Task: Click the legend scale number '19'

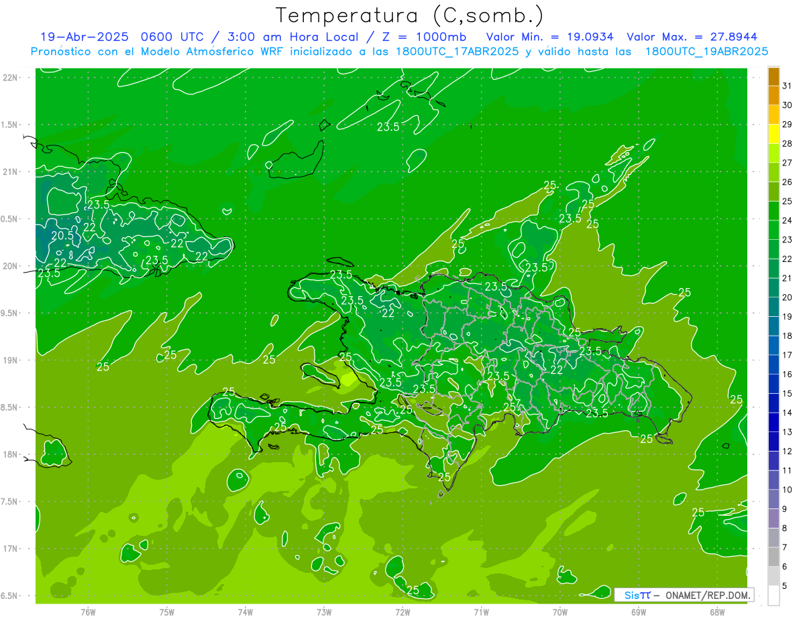Action: [788, 316]
